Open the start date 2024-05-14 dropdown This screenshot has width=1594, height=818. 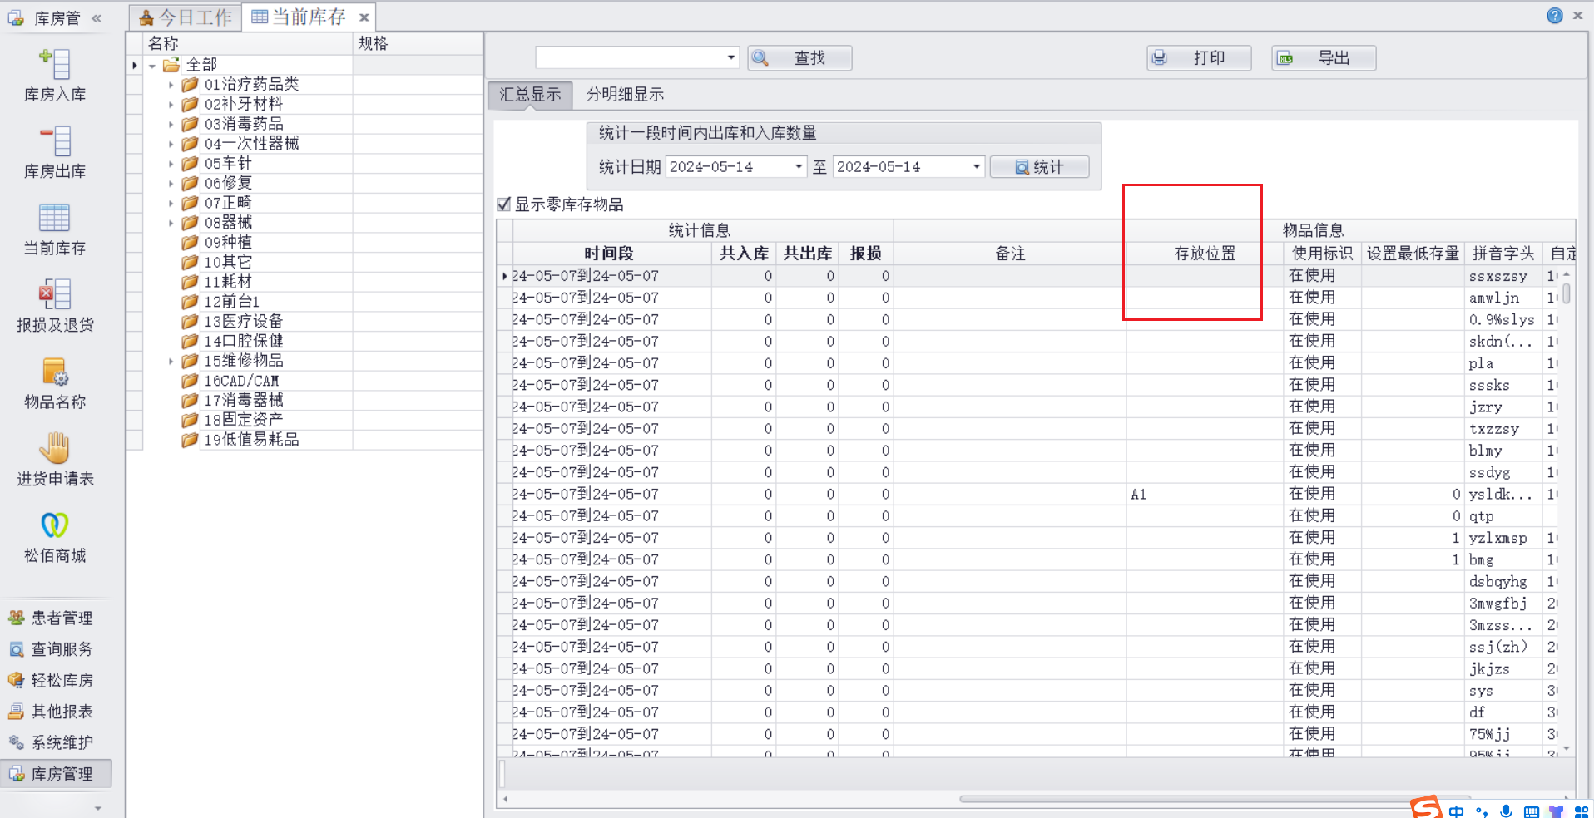tap(799, 167)
